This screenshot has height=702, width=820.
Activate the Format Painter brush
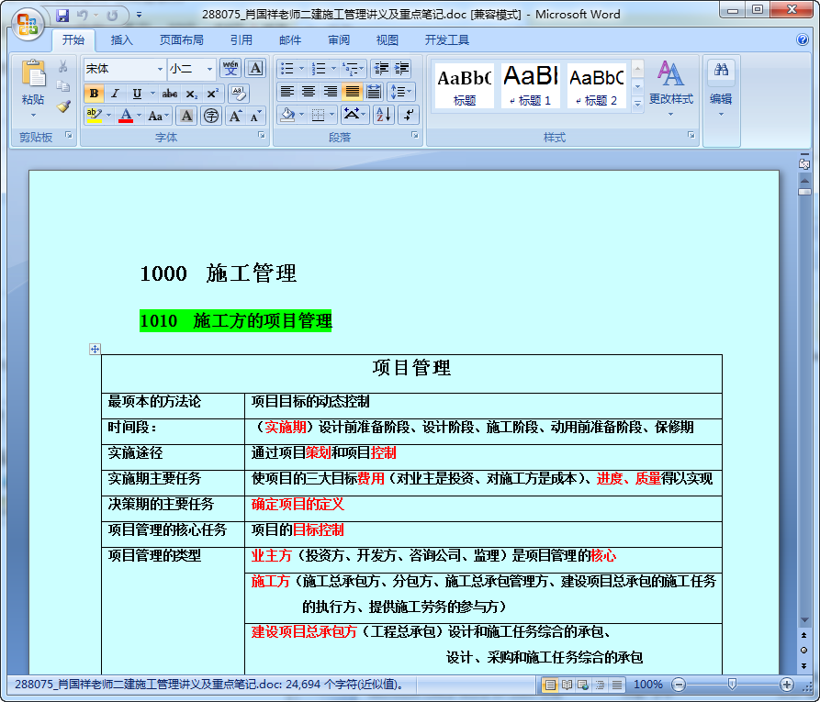(x=62, y=106)
